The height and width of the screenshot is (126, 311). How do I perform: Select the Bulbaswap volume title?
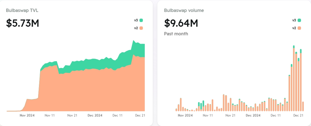click(184, 11)
